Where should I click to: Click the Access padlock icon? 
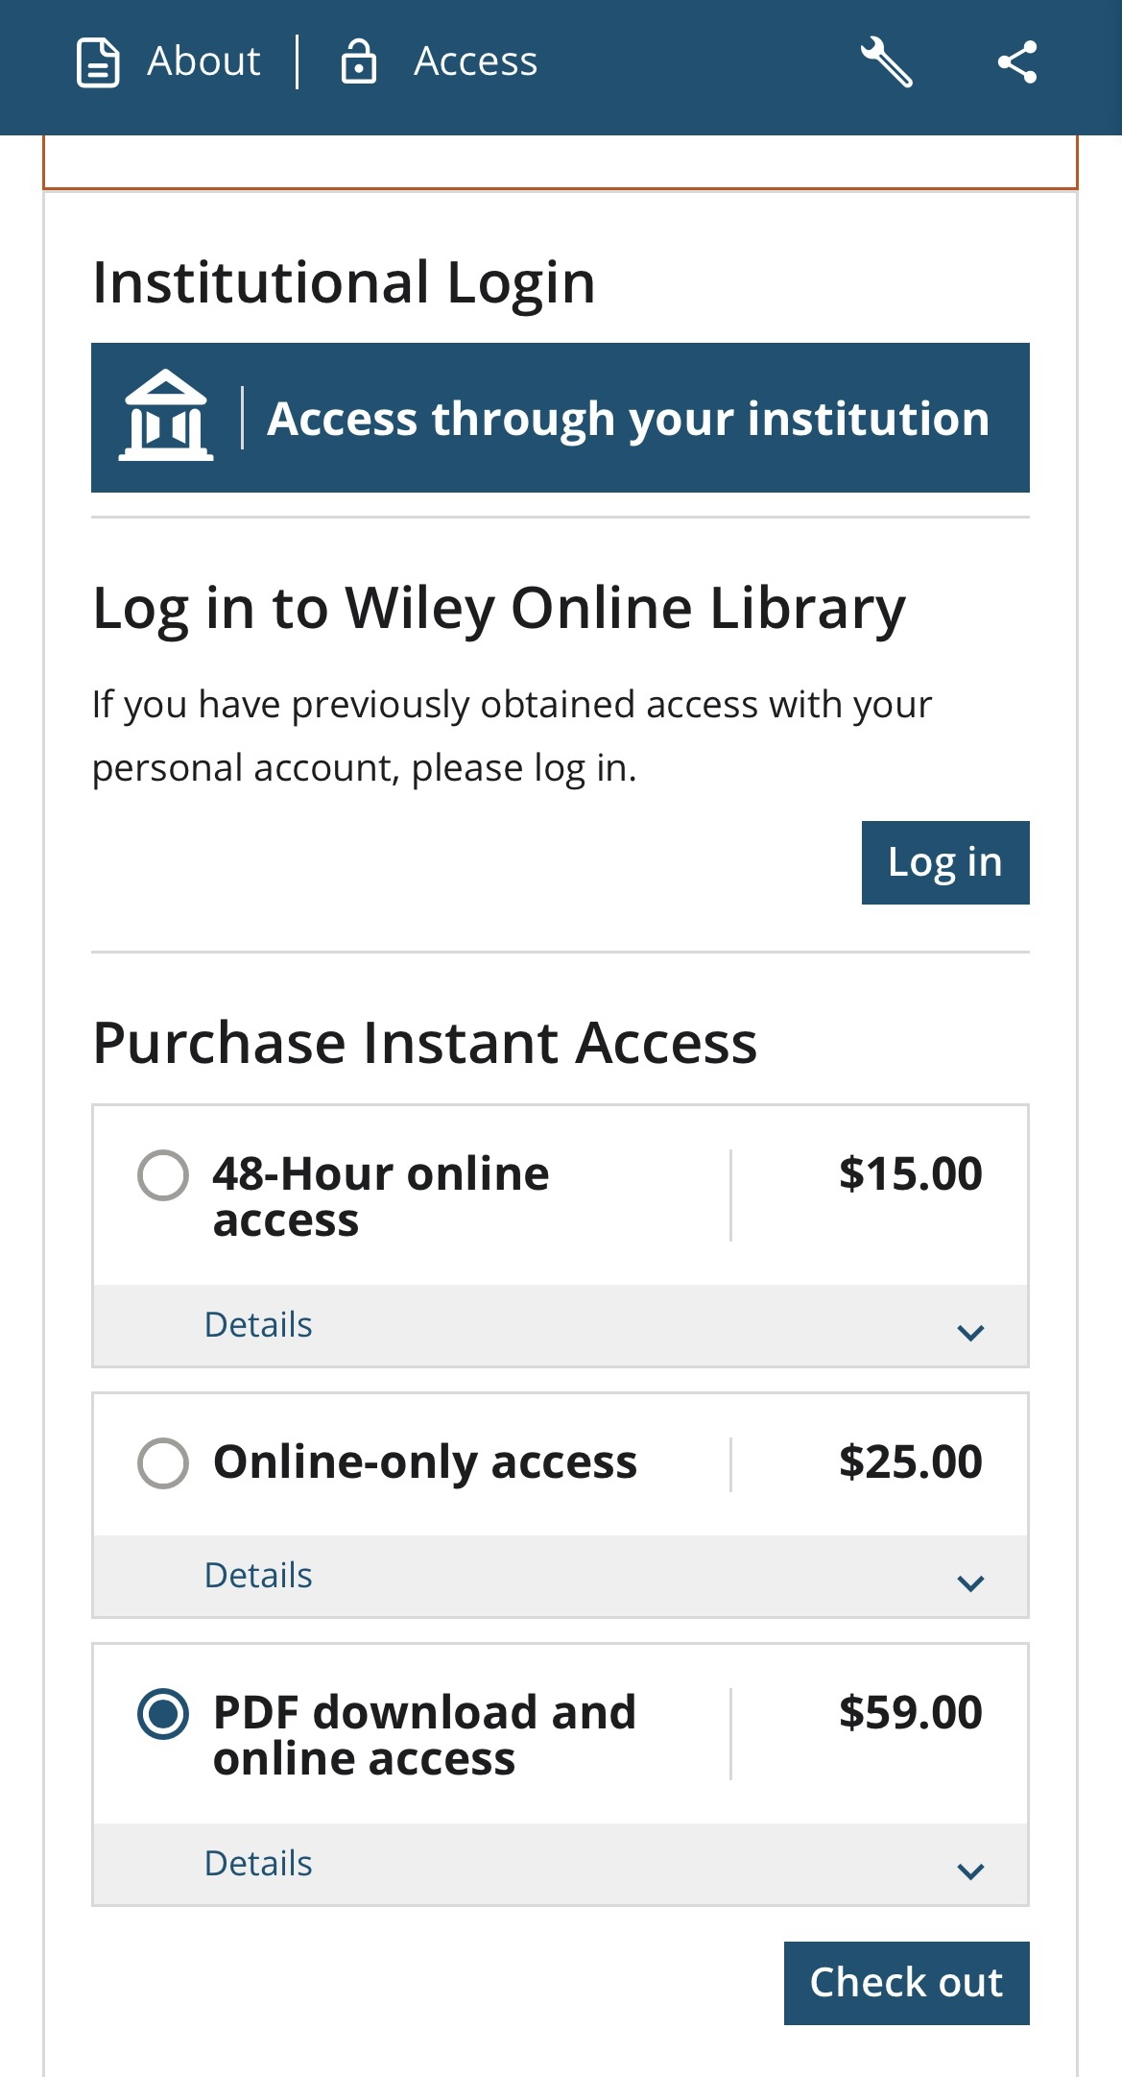click(x=358, y=62)
